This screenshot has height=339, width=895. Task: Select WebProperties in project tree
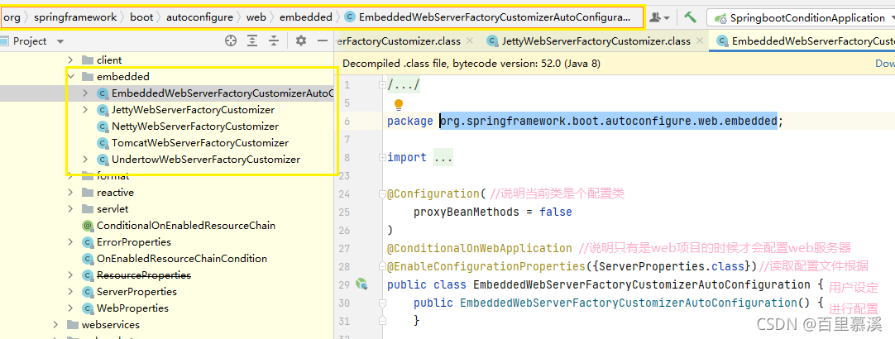click(133, 308)
